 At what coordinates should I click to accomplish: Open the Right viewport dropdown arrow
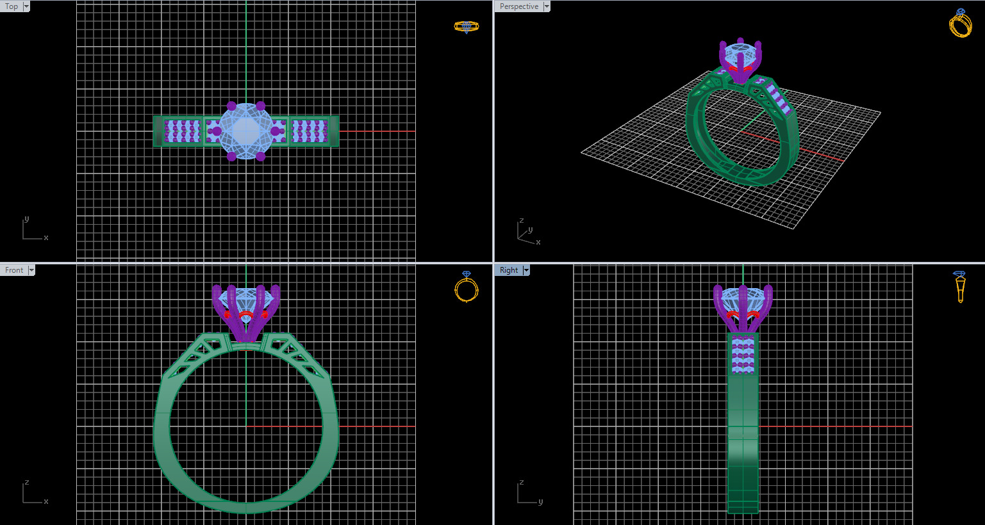pyautogui.click(x=526, y=270)
